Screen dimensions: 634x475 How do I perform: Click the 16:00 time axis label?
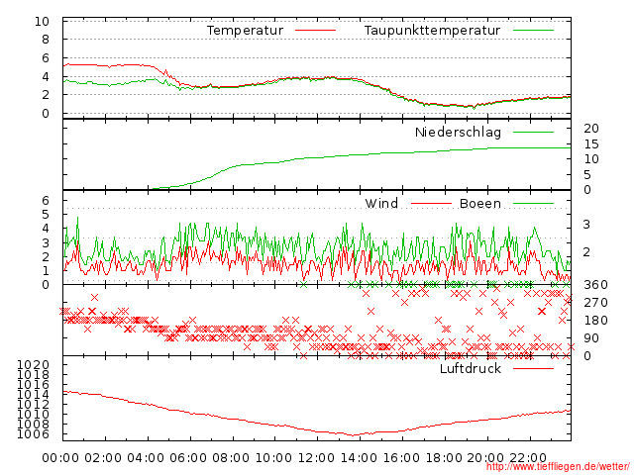tap(401, 458)
